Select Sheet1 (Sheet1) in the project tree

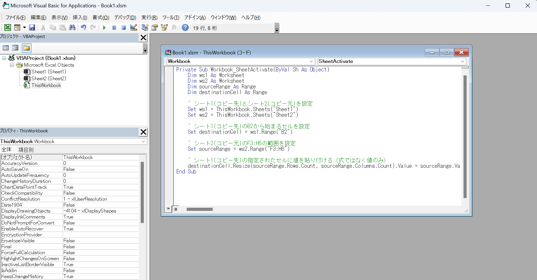tap(49, 72)
